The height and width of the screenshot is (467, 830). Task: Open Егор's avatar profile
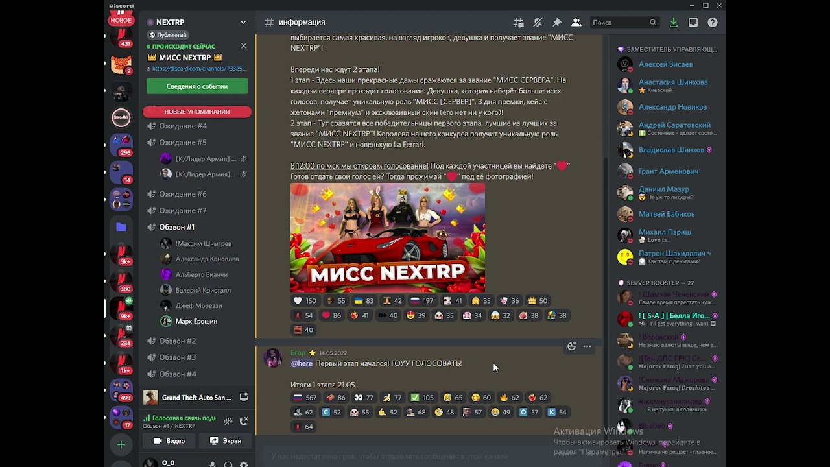pos(273,358)
